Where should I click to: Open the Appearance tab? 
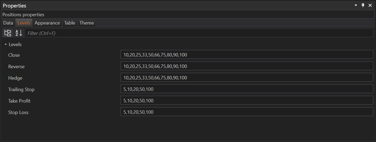pyautogui.click(x=47, y=23)
